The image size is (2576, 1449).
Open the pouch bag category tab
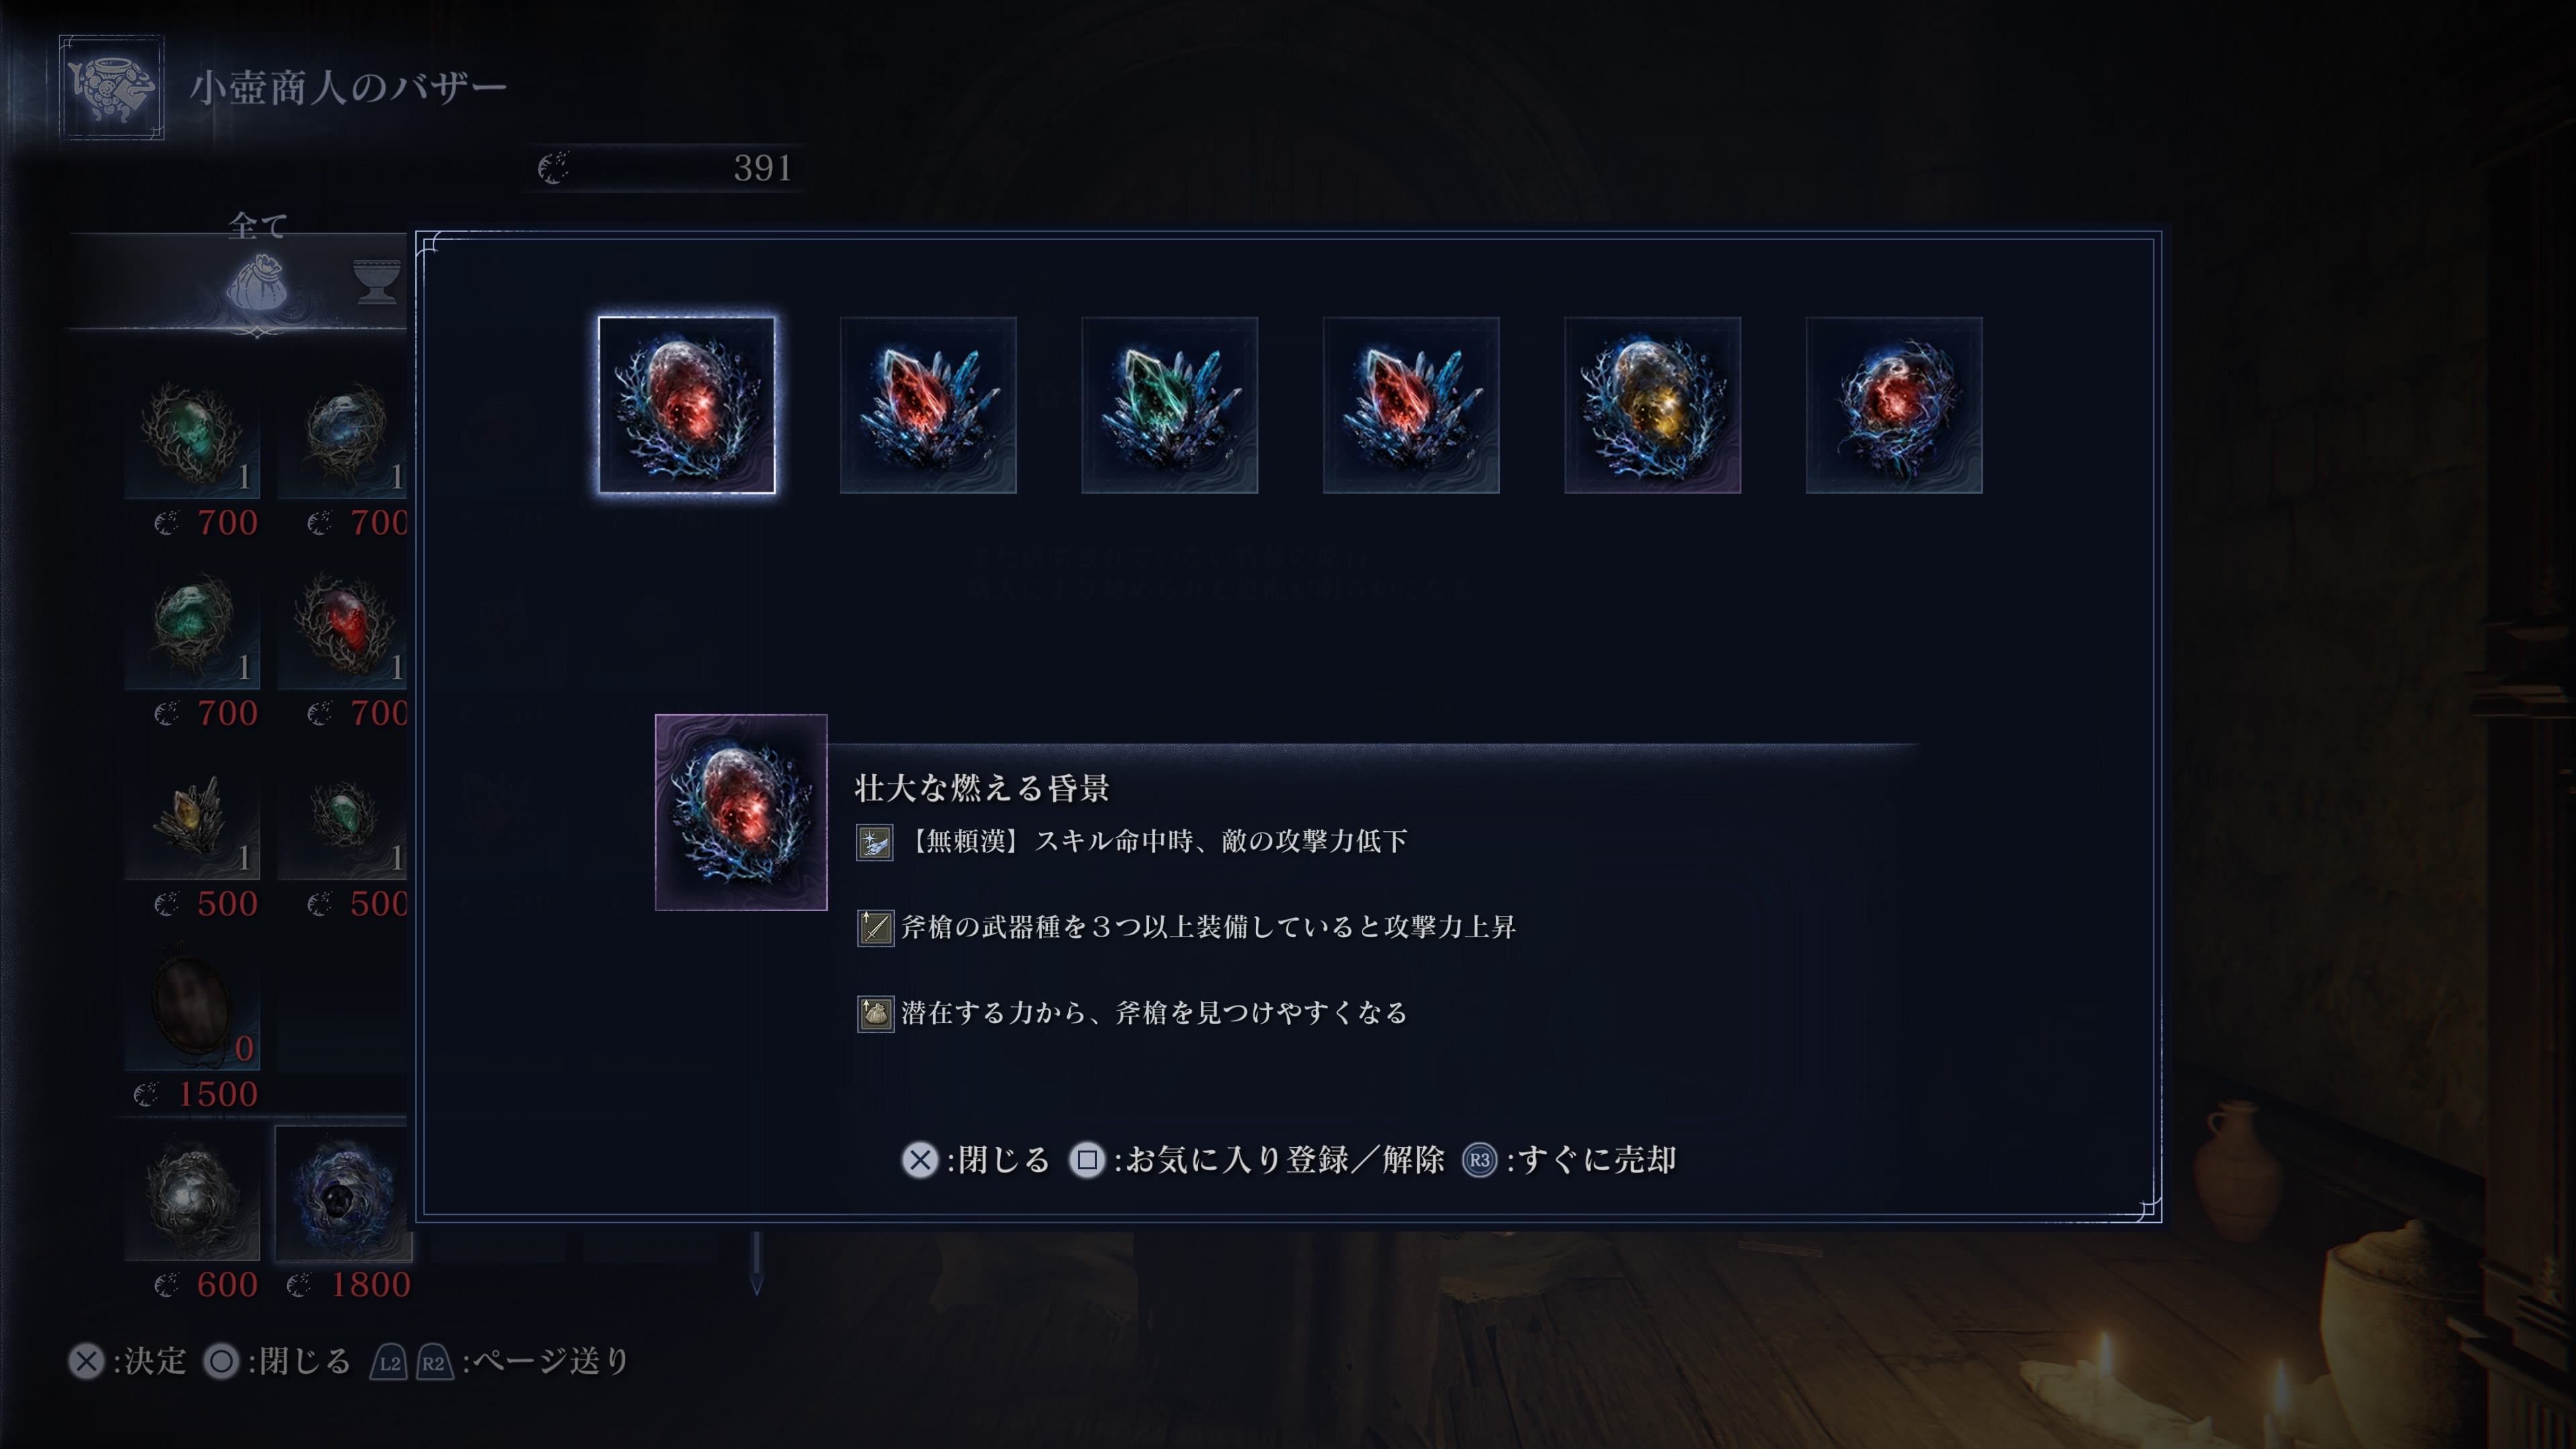point(257,283)
